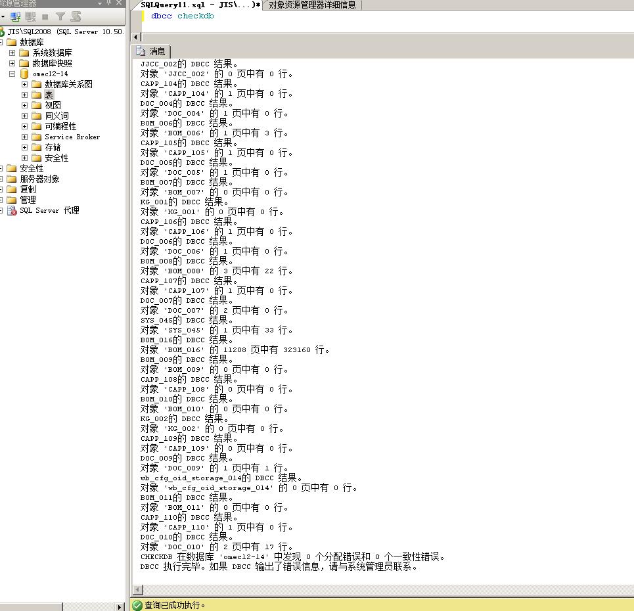Screen dimensions: 634x611
Task: Click the line 对象 'DOC_009' 的 1 页中有 1 行
Action: tap(214, 468)
